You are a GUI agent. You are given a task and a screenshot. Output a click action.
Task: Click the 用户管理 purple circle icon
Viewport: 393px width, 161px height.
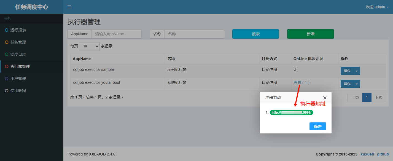pyautogui.click(x=7, y=79)
